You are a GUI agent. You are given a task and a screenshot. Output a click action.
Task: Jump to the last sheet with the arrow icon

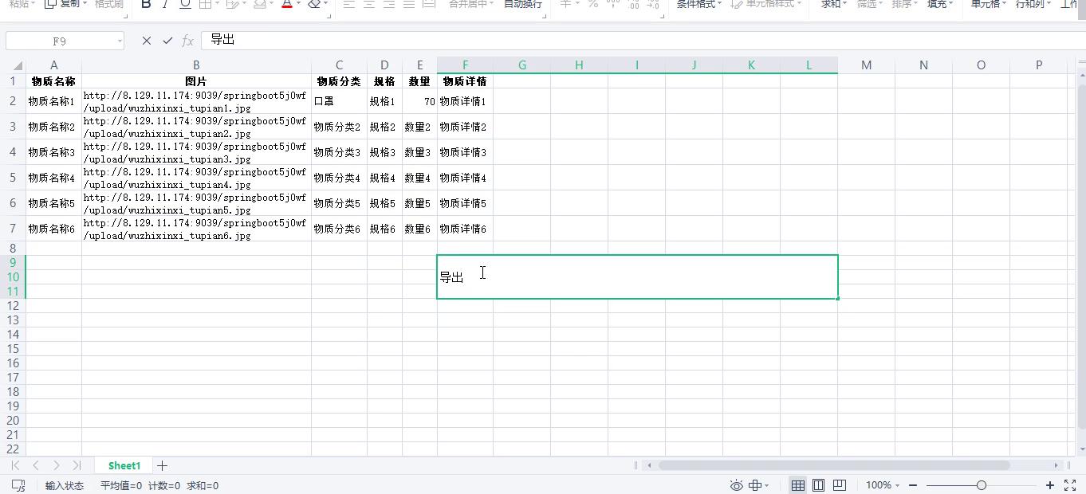[x=77, y=465]
